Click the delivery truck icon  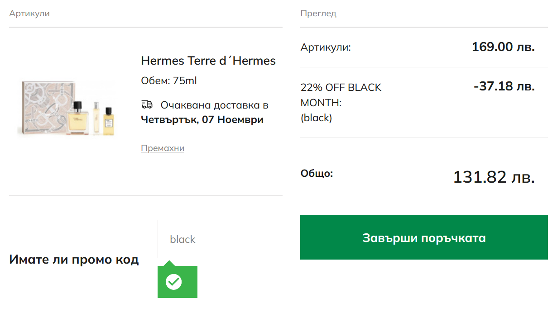147,105
